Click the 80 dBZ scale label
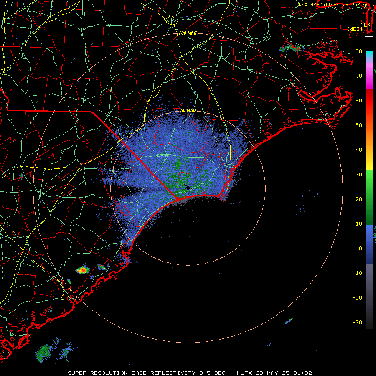The width and height of the screenshot is (376, 376). [359, 51]
